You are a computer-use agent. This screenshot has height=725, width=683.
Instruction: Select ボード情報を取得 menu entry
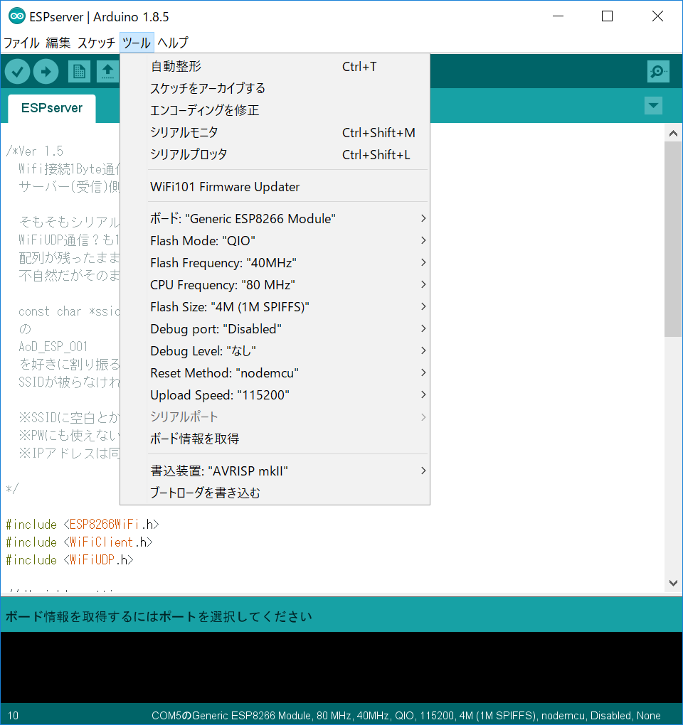click(275, 439)
